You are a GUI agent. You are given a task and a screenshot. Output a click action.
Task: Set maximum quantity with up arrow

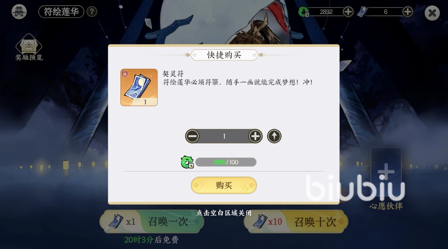pos(274,136)
